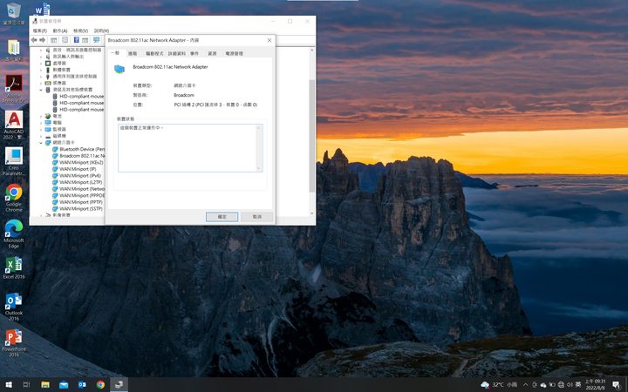
Task: Click inside the 裝置狀態 status text box
Action: (x=189, y=147)
